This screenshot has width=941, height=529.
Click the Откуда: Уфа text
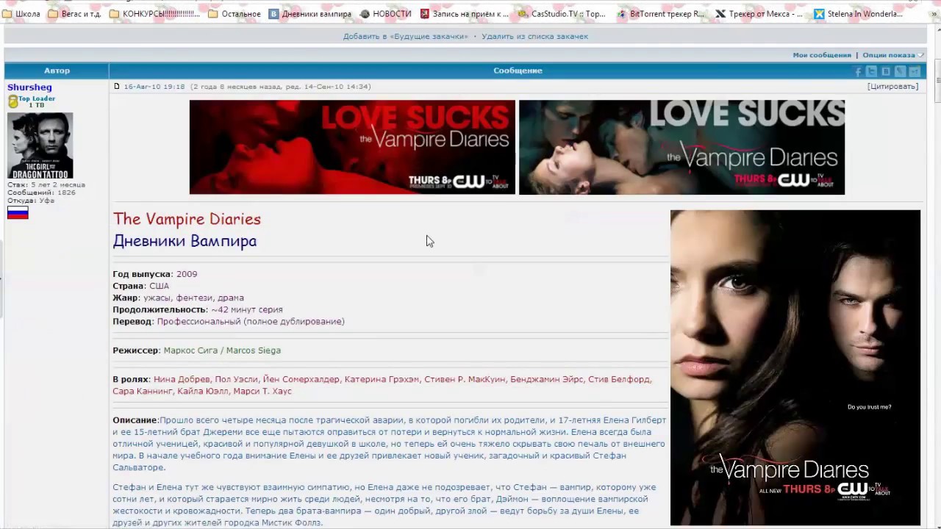point(31,201)
